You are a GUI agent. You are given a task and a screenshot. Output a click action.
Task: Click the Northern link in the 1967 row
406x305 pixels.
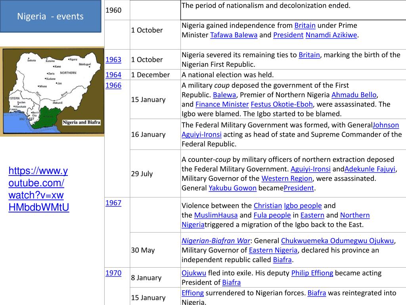355,215
